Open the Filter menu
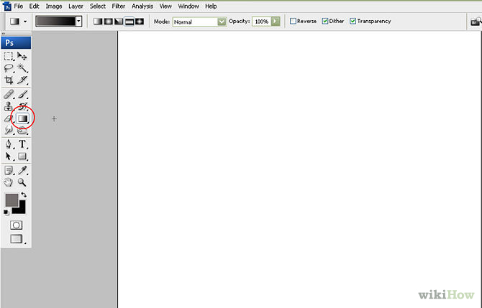The height and width of the screenshot is (308, 482). tap(119, 6)
